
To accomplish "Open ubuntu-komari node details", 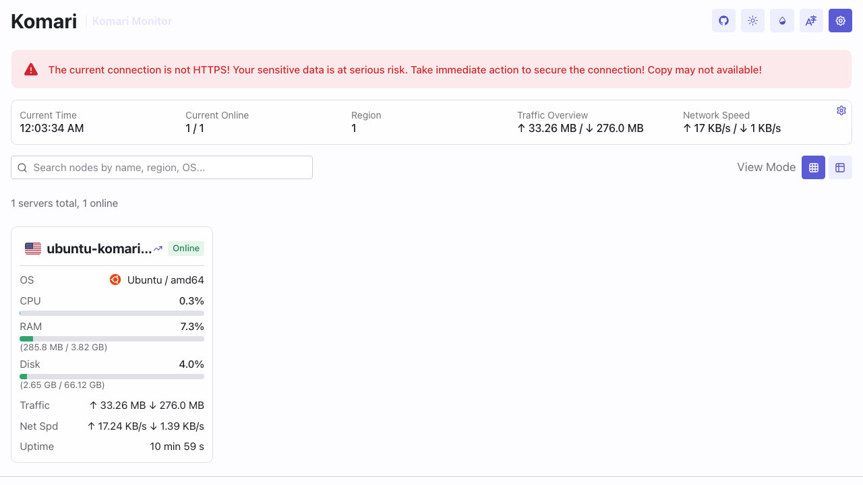I will pyautogui.click(x=99, y=249).
